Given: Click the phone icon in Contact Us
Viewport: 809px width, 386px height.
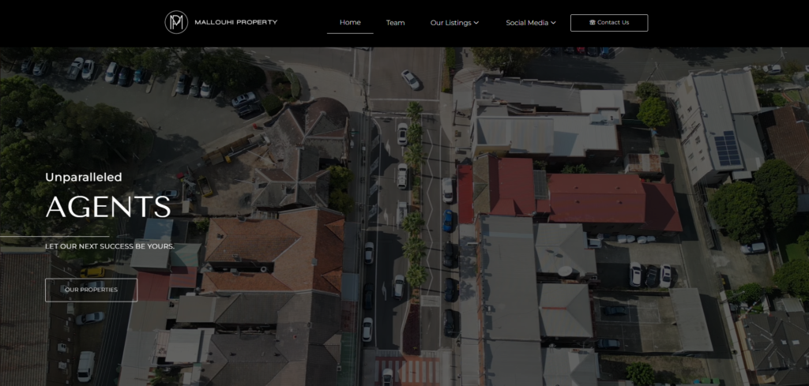Looking at the screenshot, I should (593, 23).
